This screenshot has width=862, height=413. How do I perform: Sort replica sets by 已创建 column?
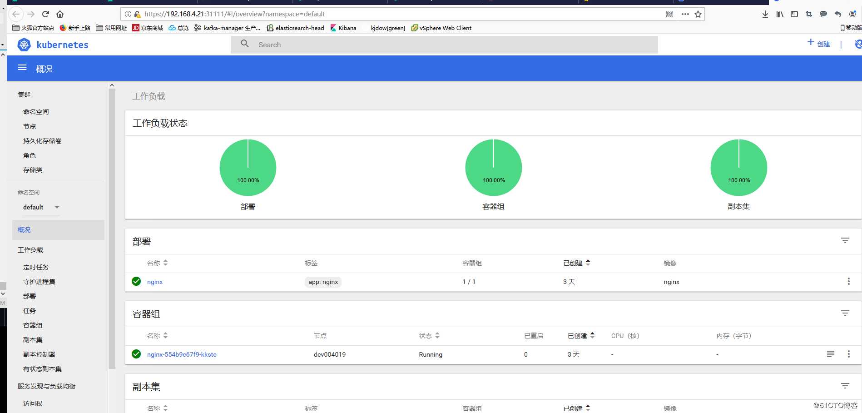576,408
